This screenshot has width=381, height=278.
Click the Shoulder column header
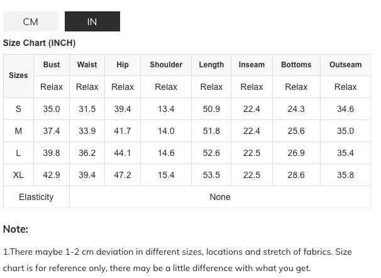(x=166, y=65)
